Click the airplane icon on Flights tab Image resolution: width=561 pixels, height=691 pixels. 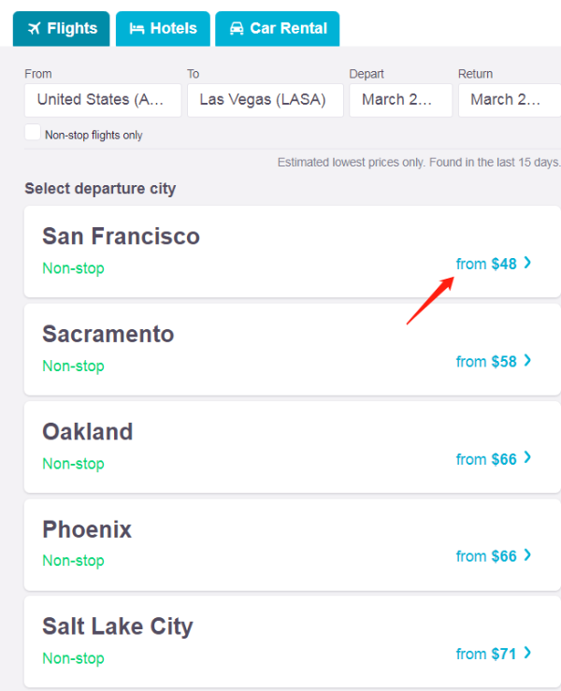tap(34, 29)
